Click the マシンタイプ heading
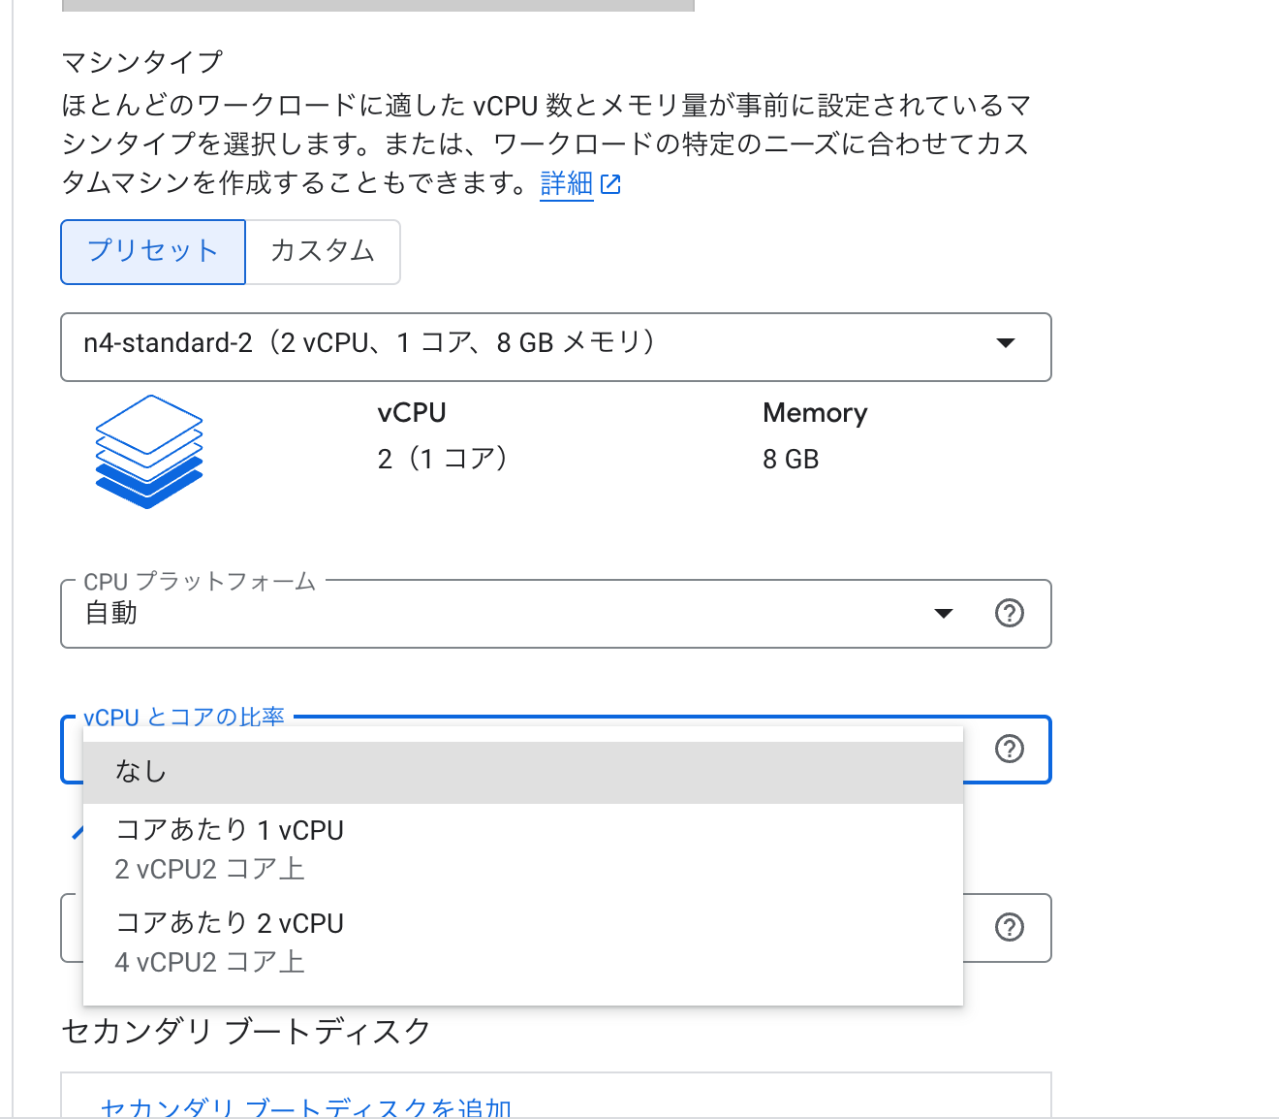This screenshot has height=1119, width=1279. [x=142, y=62]
